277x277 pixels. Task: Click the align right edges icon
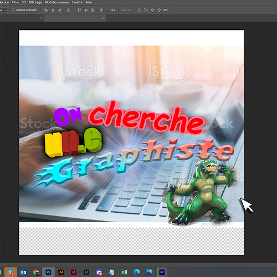pos(59,10)
